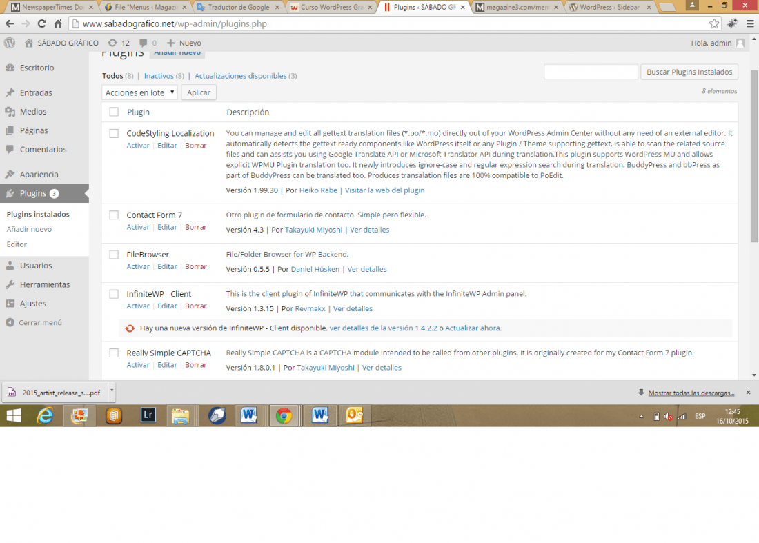Screen dimensions: 759x543
Task: Check InfiniteWP - Client checkbox
Action: point(114,294)
